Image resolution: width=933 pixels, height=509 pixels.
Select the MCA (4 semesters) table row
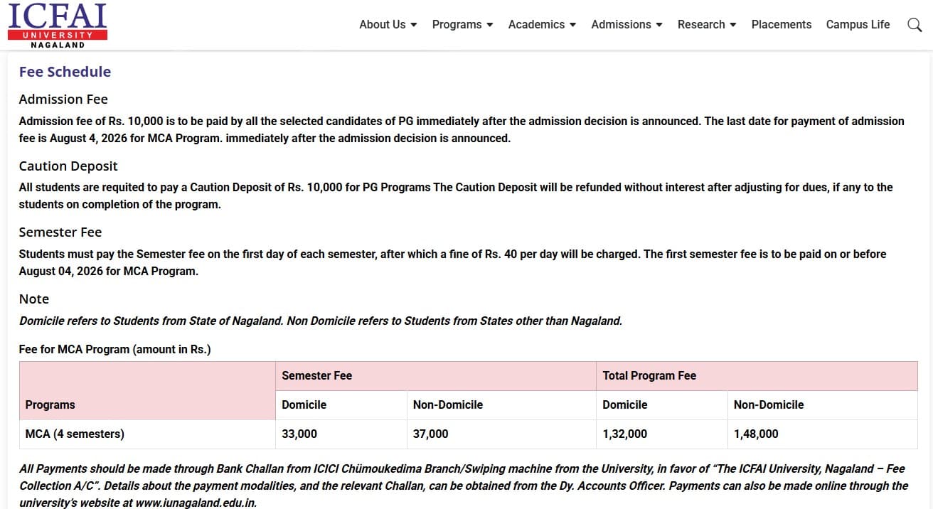coord(75,434)
